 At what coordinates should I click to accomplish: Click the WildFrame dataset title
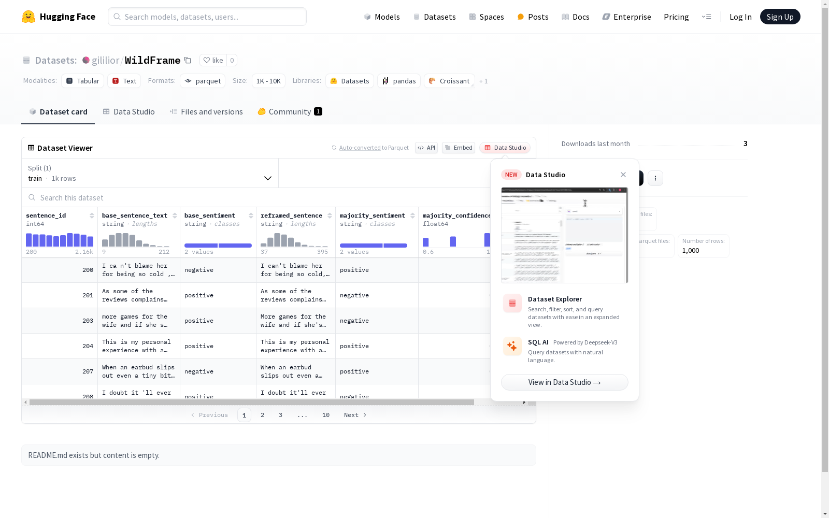pyautogui.click(x=153, y=60)
